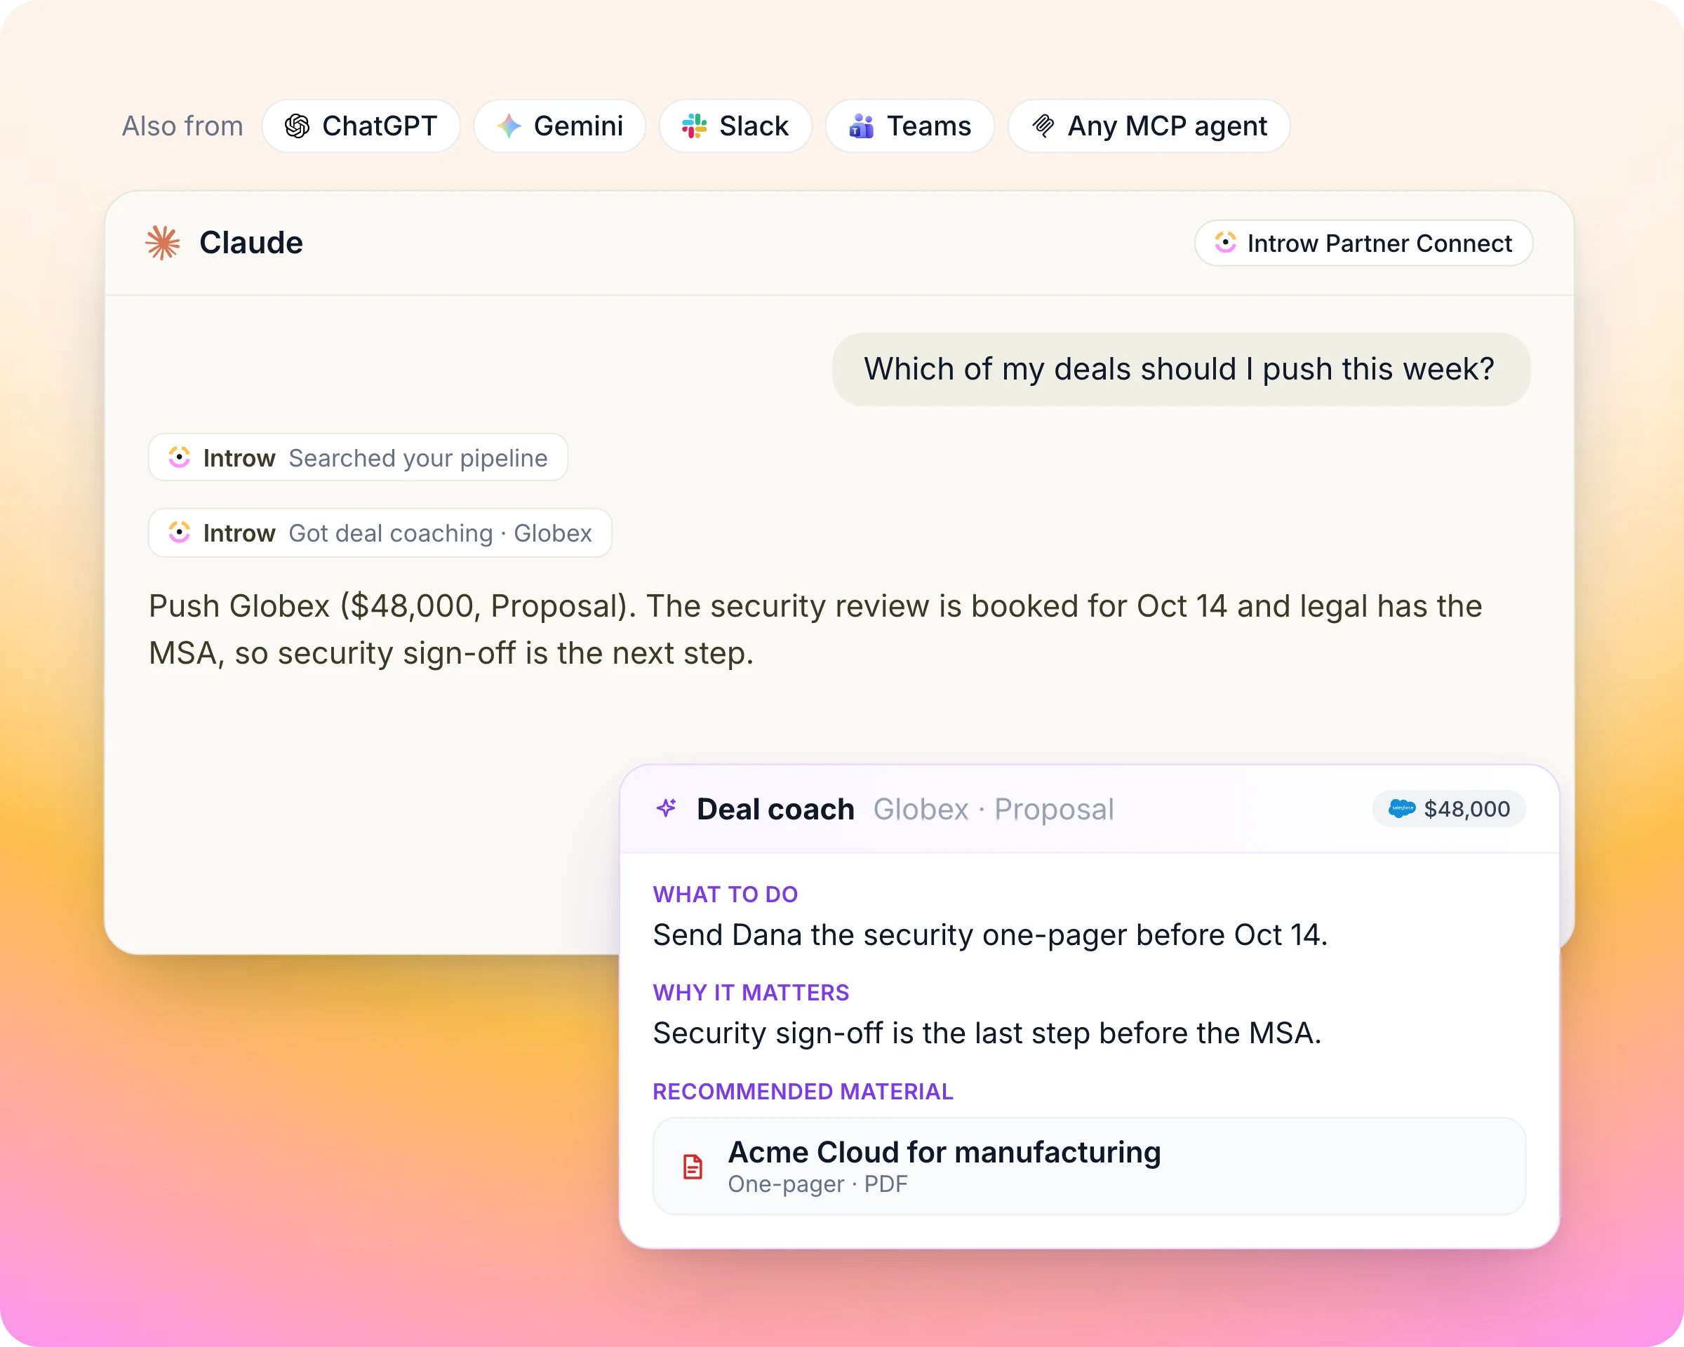Open the Searched your pipeline tool step
The height and width of the screenshot is (1347, 1684).
point(358,457)
